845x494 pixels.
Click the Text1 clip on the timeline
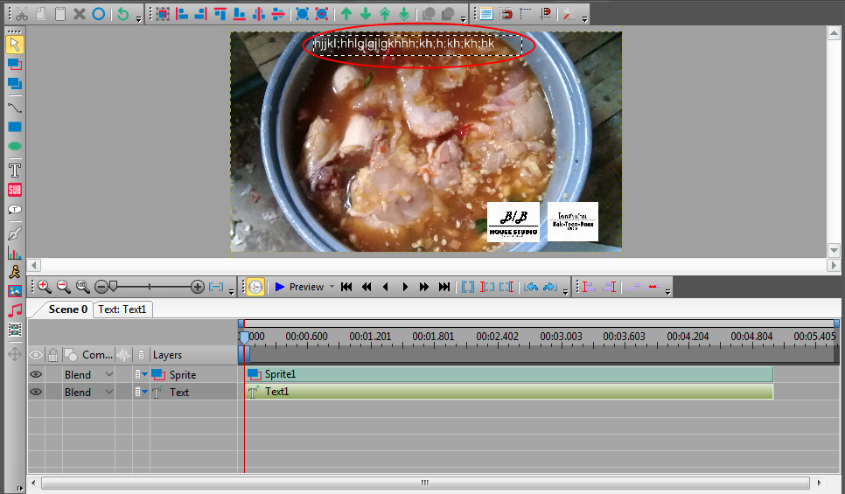[x=509, y=392]
